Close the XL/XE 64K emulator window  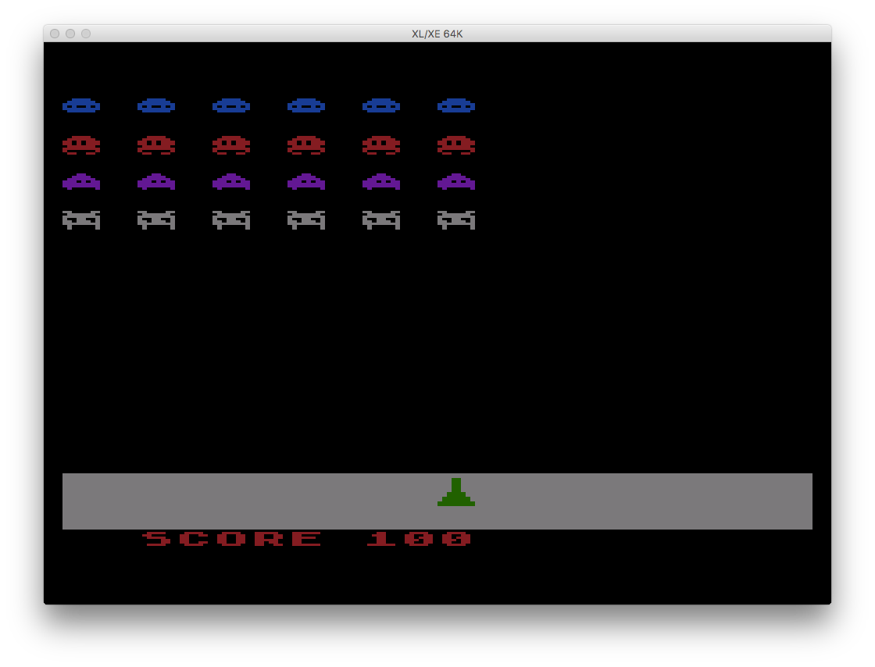pos(55,34)
